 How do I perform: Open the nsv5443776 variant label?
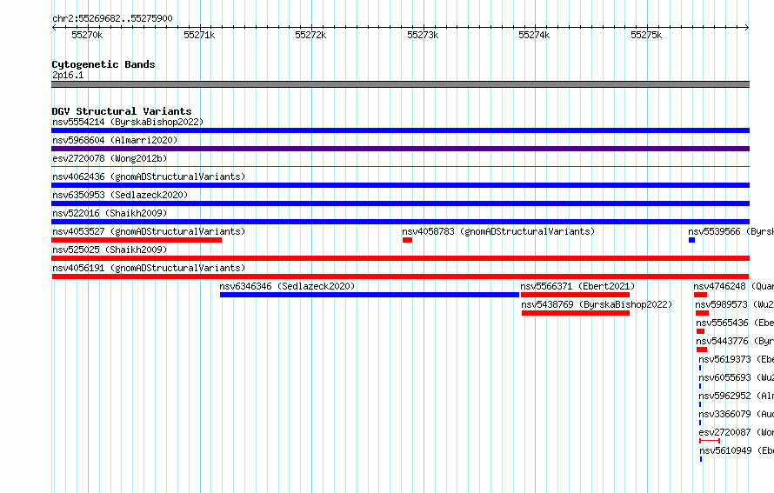[x=735, y=341]
